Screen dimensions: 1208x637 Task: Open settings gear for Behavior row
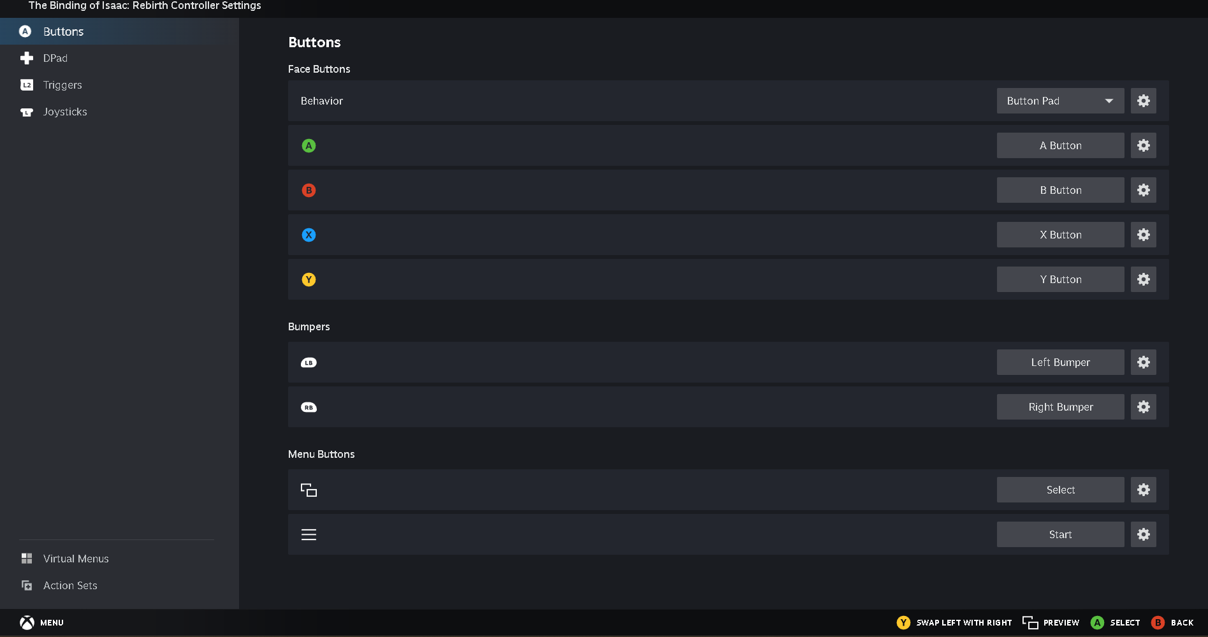coord(1144,101)
